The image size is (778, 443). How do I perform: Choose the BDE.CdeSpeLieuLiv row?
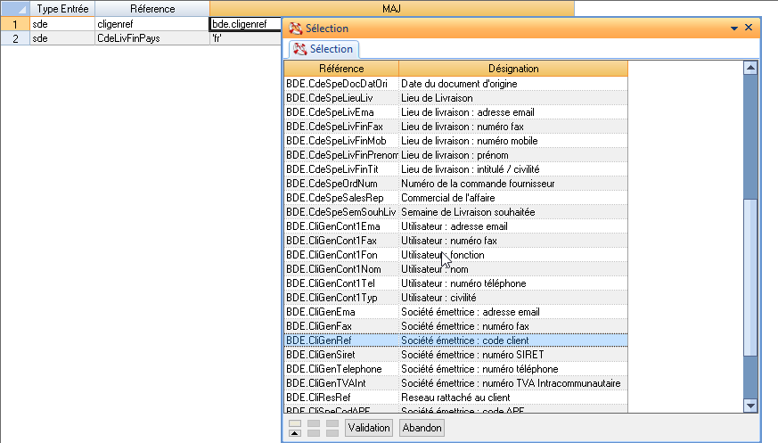pyautogui.click(x=340, y=98)
